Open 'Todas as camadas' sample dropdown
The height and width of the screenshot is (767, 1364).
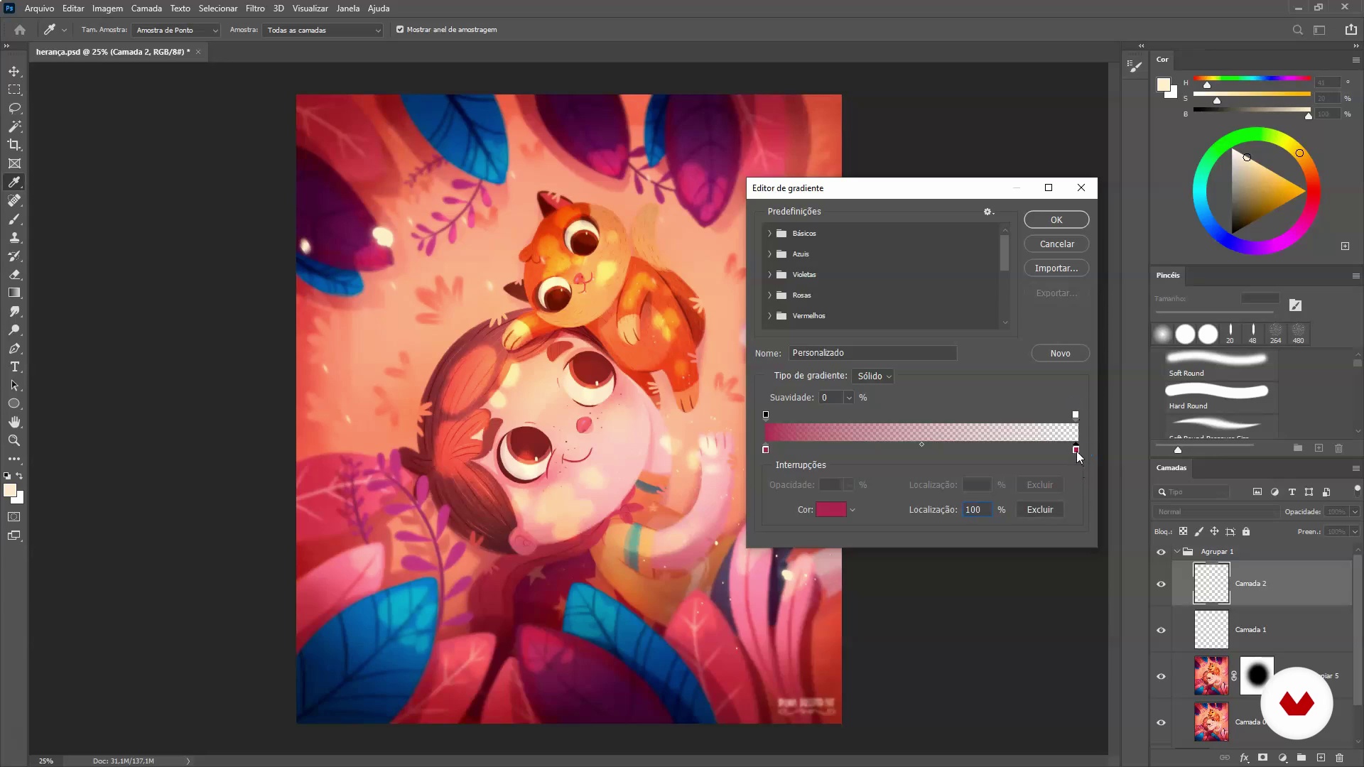point(323,30)
